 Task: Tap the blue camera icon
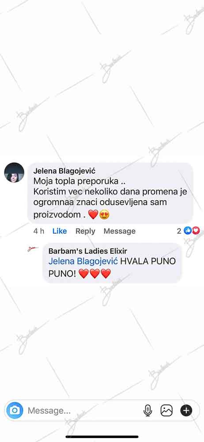(15, 410)
